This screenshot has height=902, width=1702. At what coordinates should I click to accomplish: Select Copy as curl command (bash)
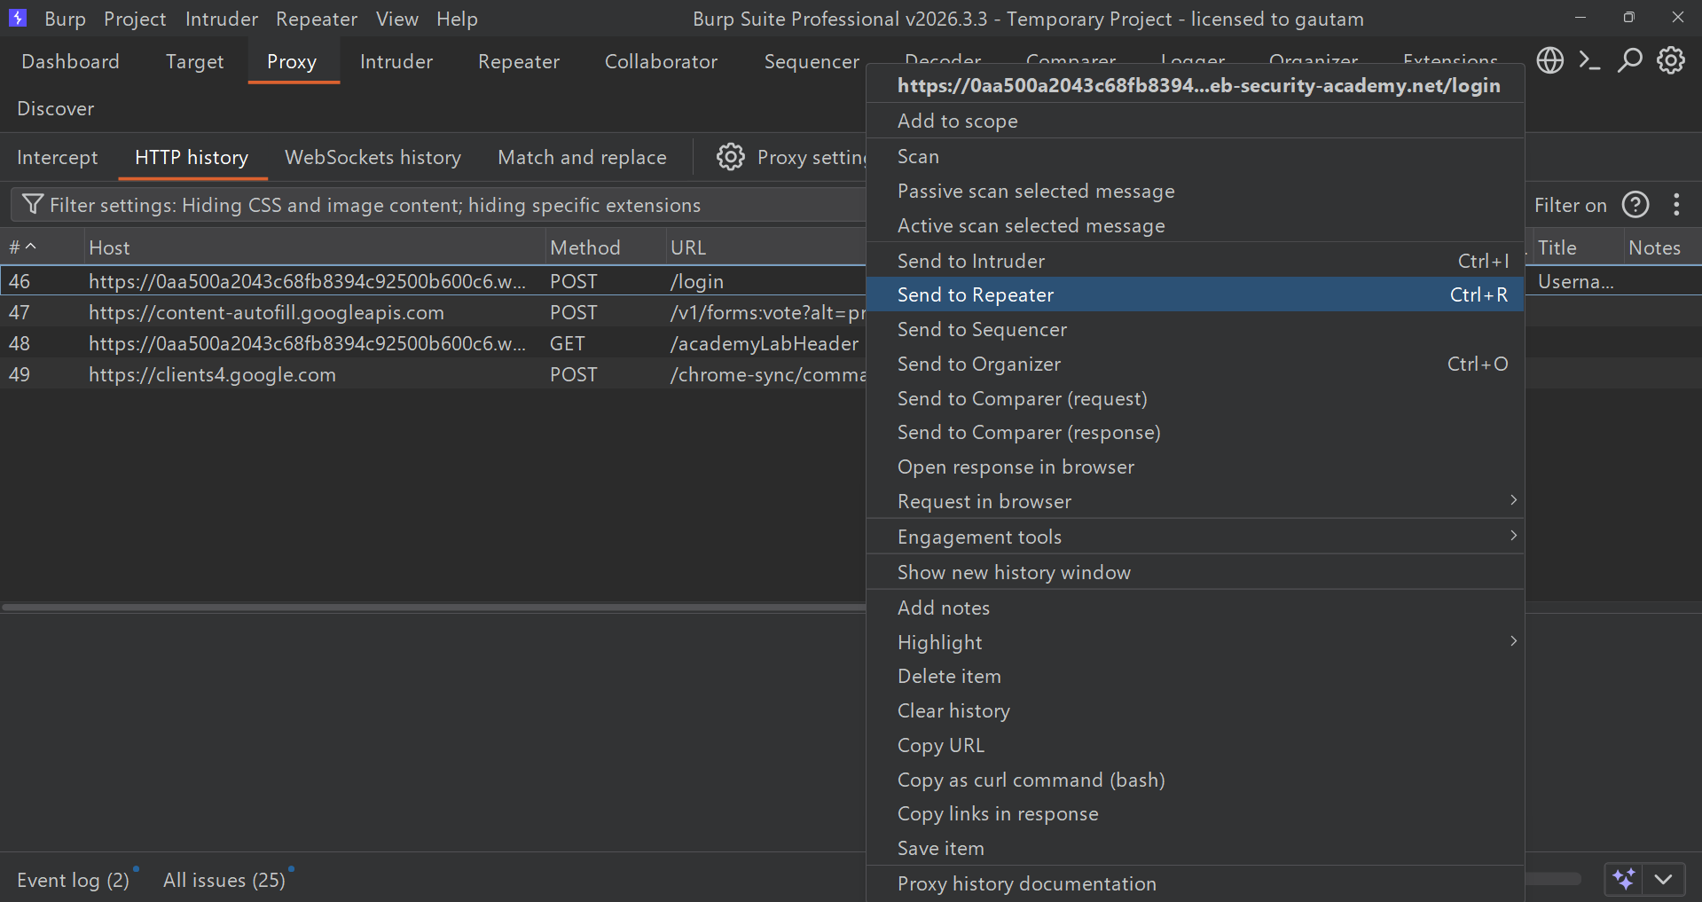click(x=1195, y=780)
